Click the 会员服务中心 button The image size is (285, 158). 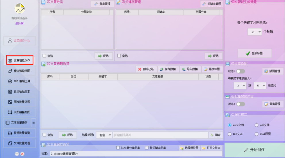[20, 41]
